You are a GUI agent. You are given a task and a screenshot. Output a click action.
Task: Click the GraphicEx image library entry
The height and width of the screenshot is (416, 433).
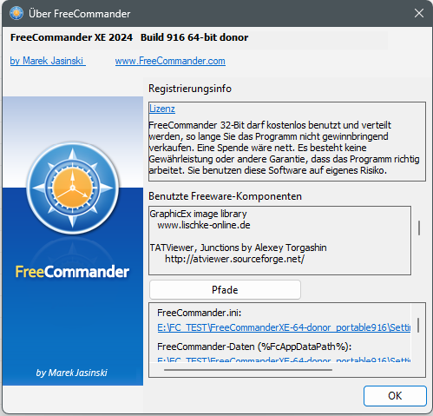click(198, 214)
